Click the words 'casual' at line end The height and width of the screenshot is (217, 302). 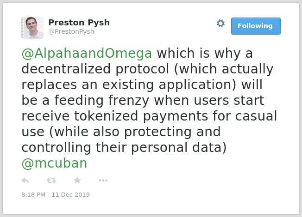point(256,116)
